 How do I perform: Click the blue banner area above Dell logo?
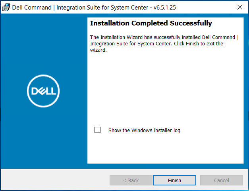pyautogui.click(x=43, y=44)
